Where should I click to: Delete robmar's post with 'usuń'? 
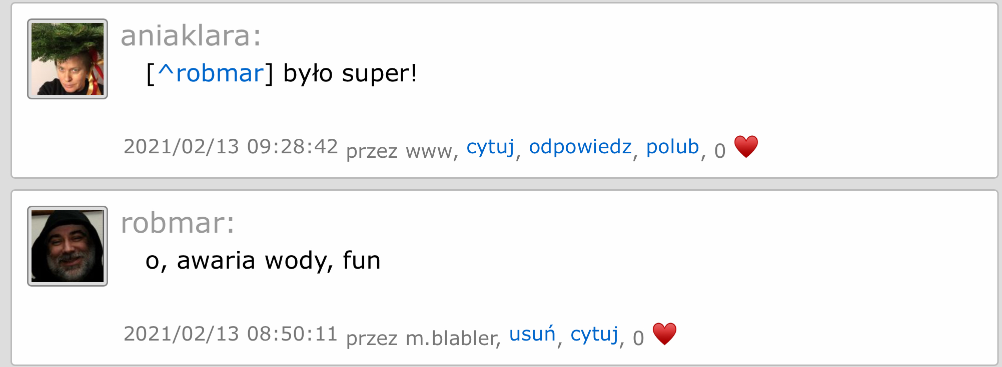[x=532, y=334]
